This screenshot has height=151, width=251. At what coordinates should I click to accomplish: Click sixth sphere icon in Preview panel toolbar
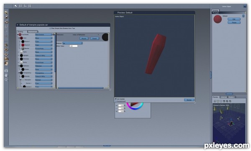(230, 101)
